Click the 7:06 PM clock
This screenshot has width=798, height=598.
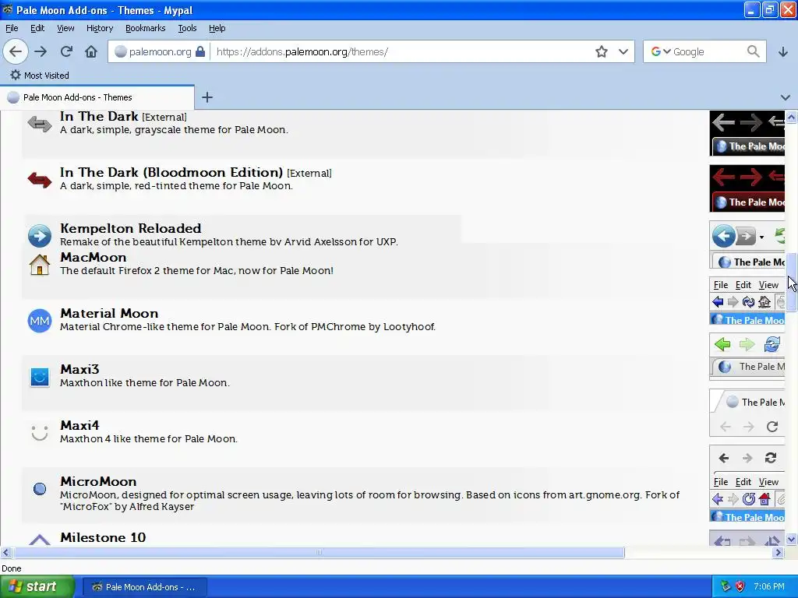769,587
